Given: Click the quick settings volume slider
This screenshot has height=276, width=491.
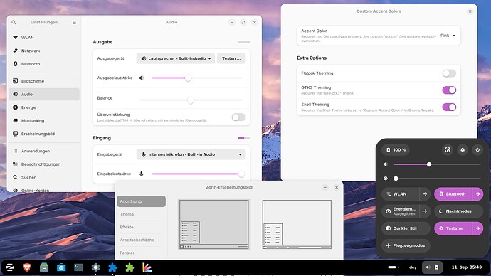Looking at the screenshot, I should click(x=437, y=164).
